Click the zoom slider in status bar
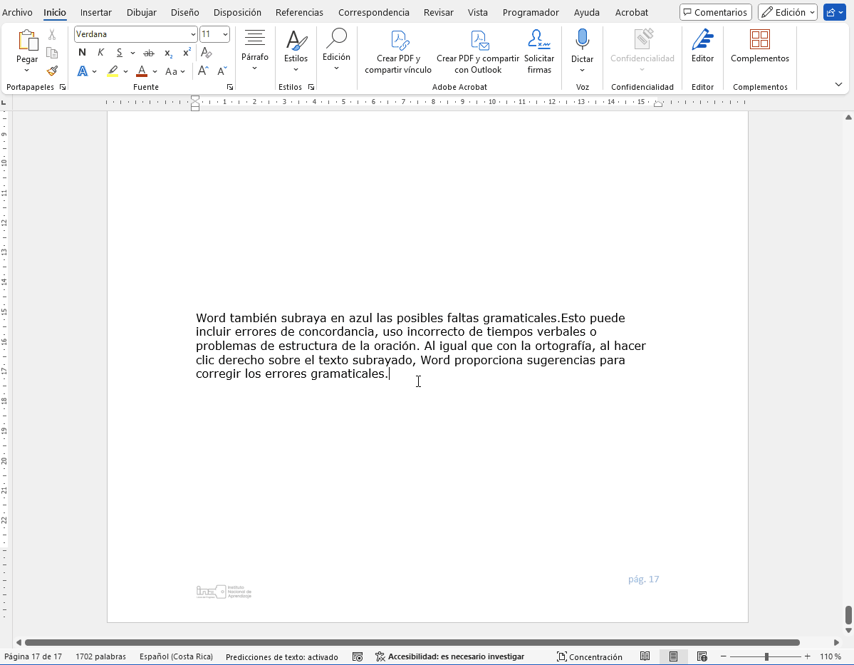Image resolution: width=854 pixels, height=665 pixels. coord(766,656)
